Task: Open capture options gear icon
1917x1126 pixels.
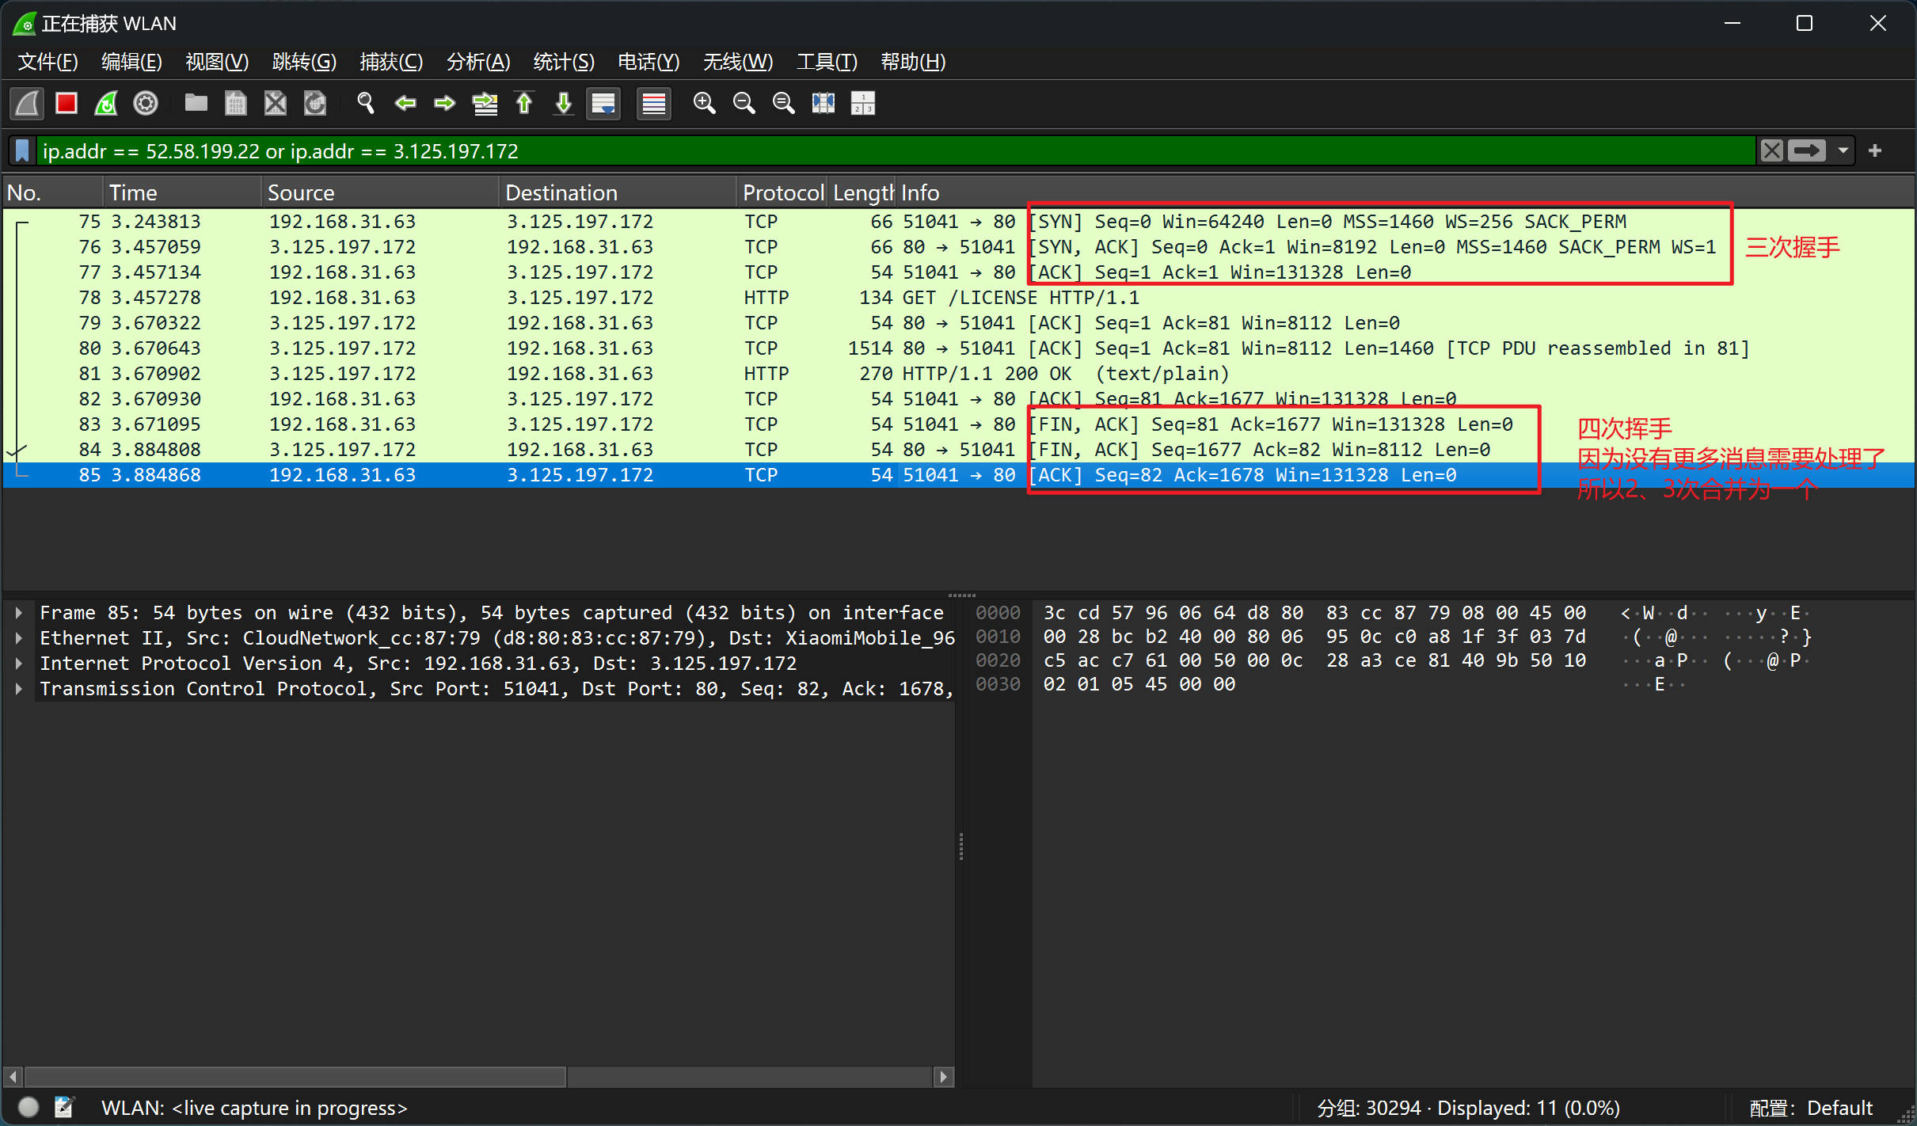Action: tap(146, 103)
